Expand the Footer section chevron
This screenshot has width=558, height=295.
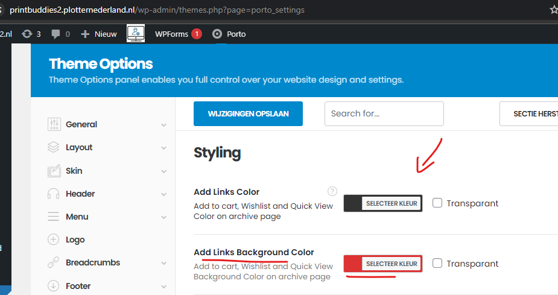163,287
